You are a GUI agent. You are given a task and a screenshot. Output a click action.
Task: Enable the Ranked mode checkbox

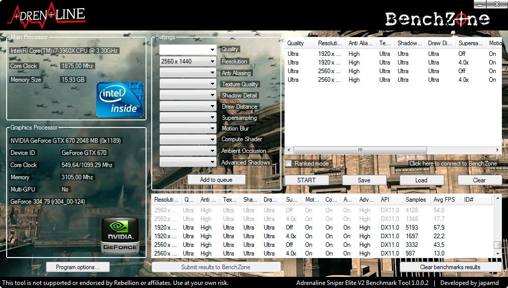(289, 164)
